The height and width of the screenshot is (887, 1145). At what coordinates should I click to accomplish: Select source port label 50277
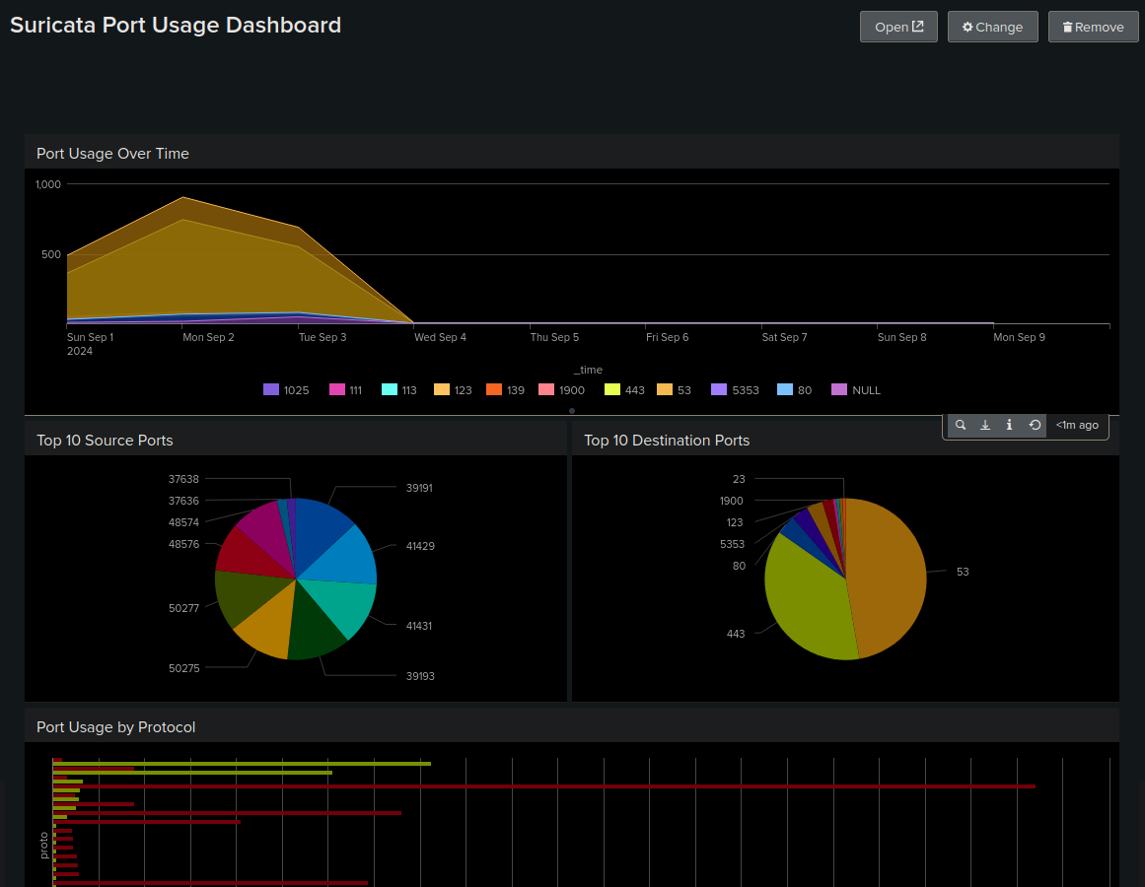pyautogui.click(x=184, y=608)
